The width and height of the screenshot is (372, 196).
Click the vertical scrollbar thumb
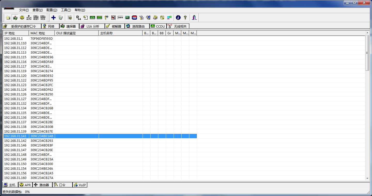(x=367, y=53)
